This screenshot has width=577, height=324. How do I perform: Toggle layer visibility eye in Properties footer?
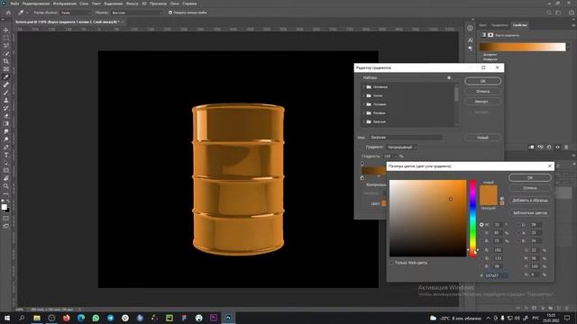tap(557, 147)
